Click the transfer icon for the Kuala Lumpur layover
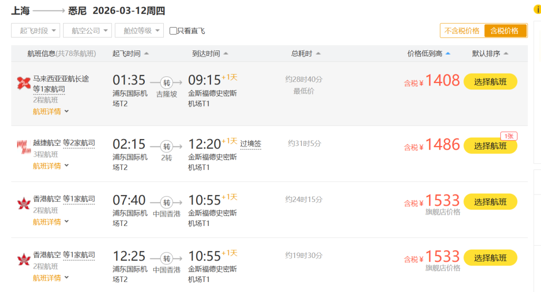Image resolution: width=541 pixels, height=292 pixels. coord(167,82)
